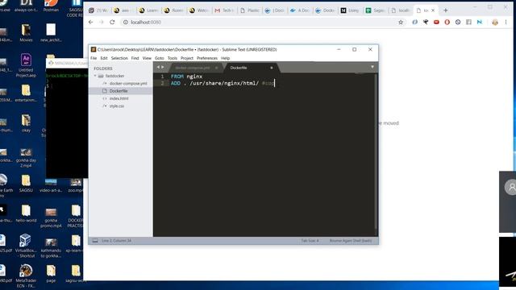
Task: Open the SAGISU desktop folder
Action: click(x=26, y=183)
